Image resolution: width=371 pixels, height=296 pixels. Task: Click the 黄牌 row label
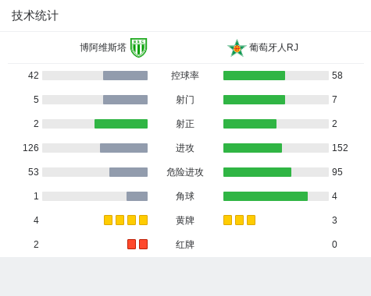[x=185, y=220]
